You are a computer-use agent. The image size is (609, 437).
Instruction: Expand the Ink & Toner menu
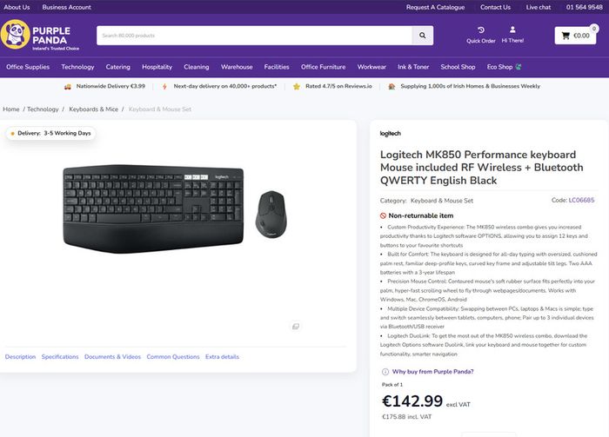tap(413, 67)
